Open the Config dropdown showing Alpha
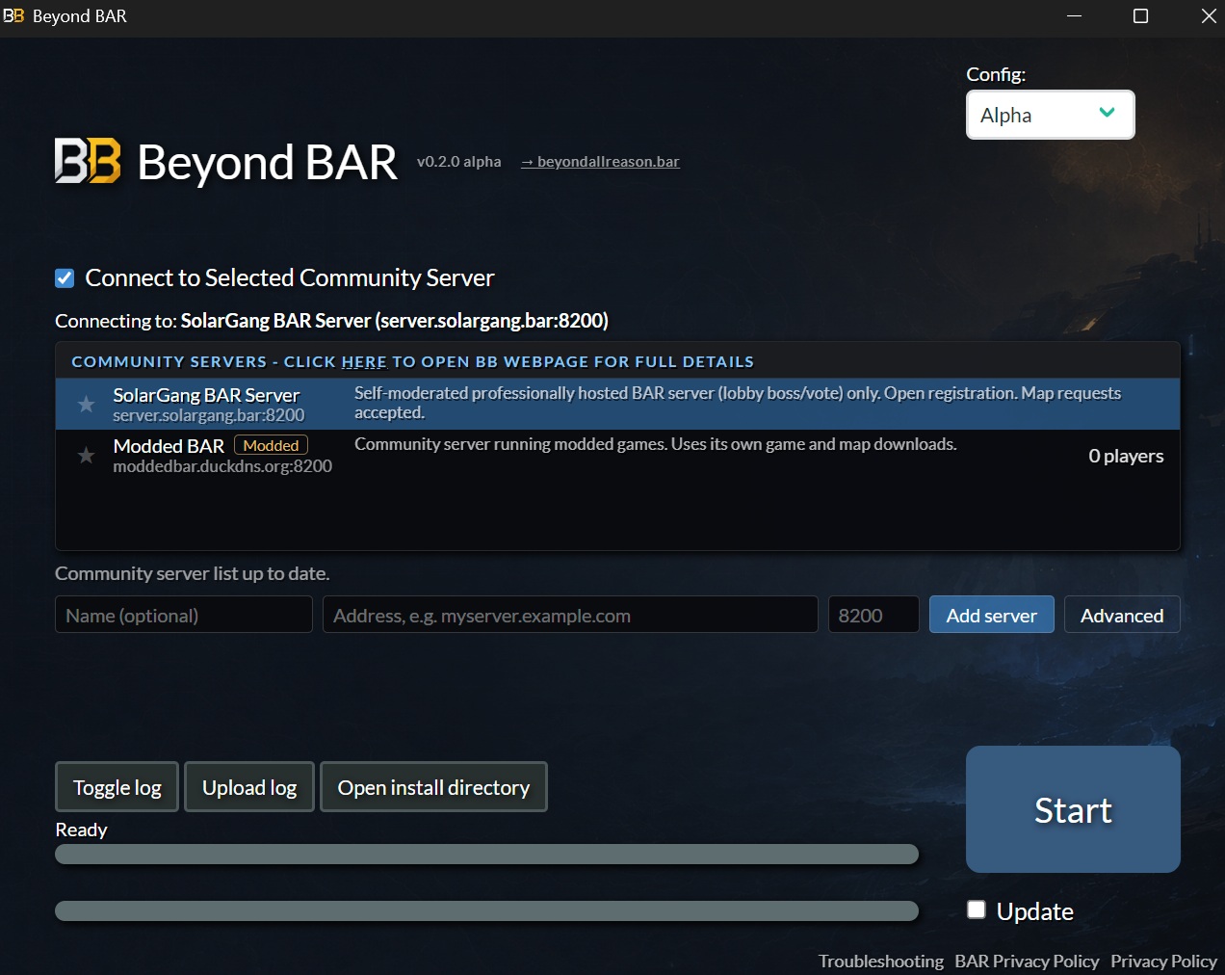1225x975 pixels. coord(1051,115)
